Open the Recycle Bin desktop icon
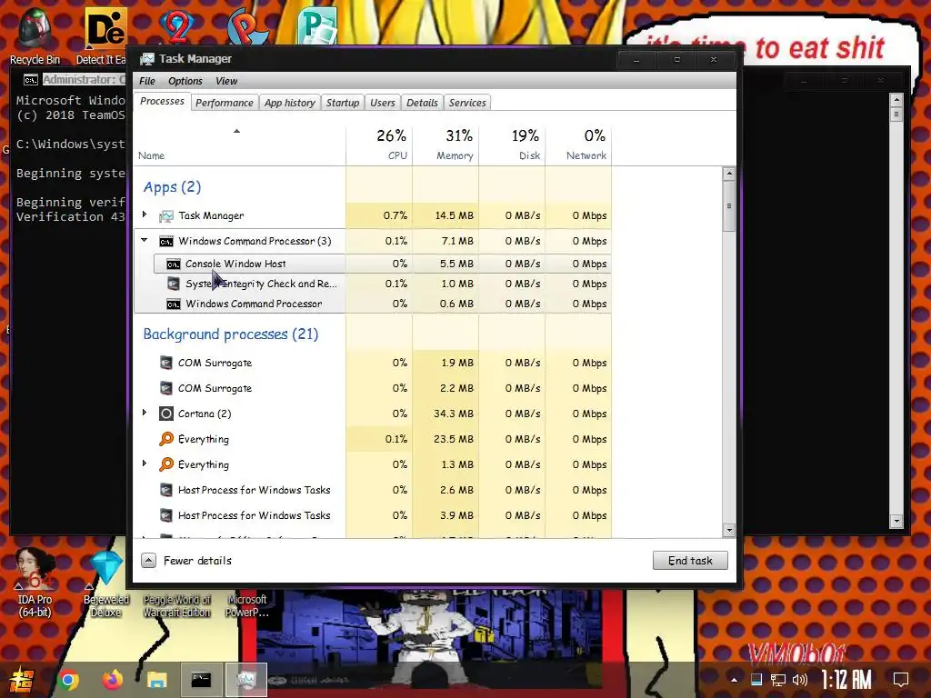The image size is (931, 698). point(35,36)
